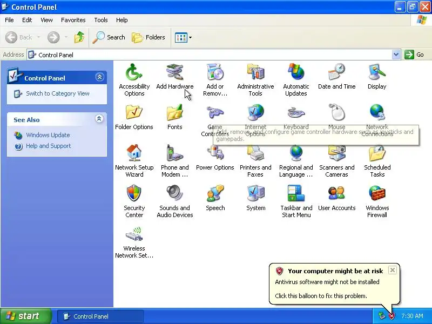Click the 'Your computer might be at risk' balloon
Screen dimensions: 432x324
334,284
